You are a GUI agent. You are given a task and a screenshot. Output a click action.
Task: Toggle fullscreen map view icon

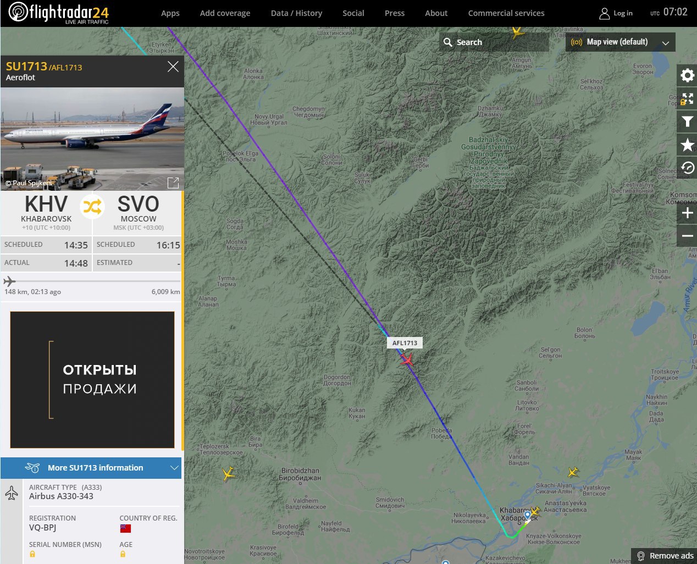(687, 98)
